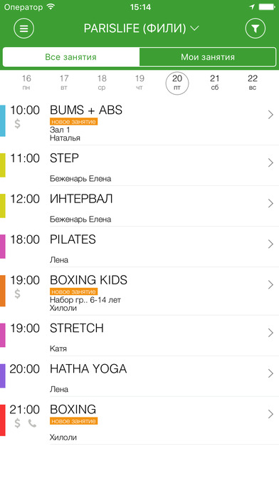Screen dimensions: 279x496
Task: Tap новое занятие badge on BUMS + ABS
Action: point(73,121)
